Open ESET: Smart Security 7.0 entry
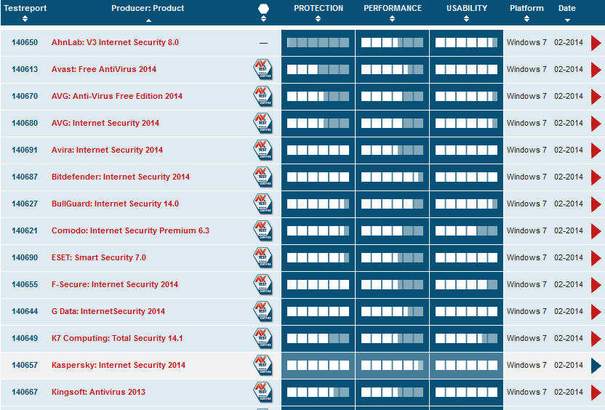 [99, 257]
